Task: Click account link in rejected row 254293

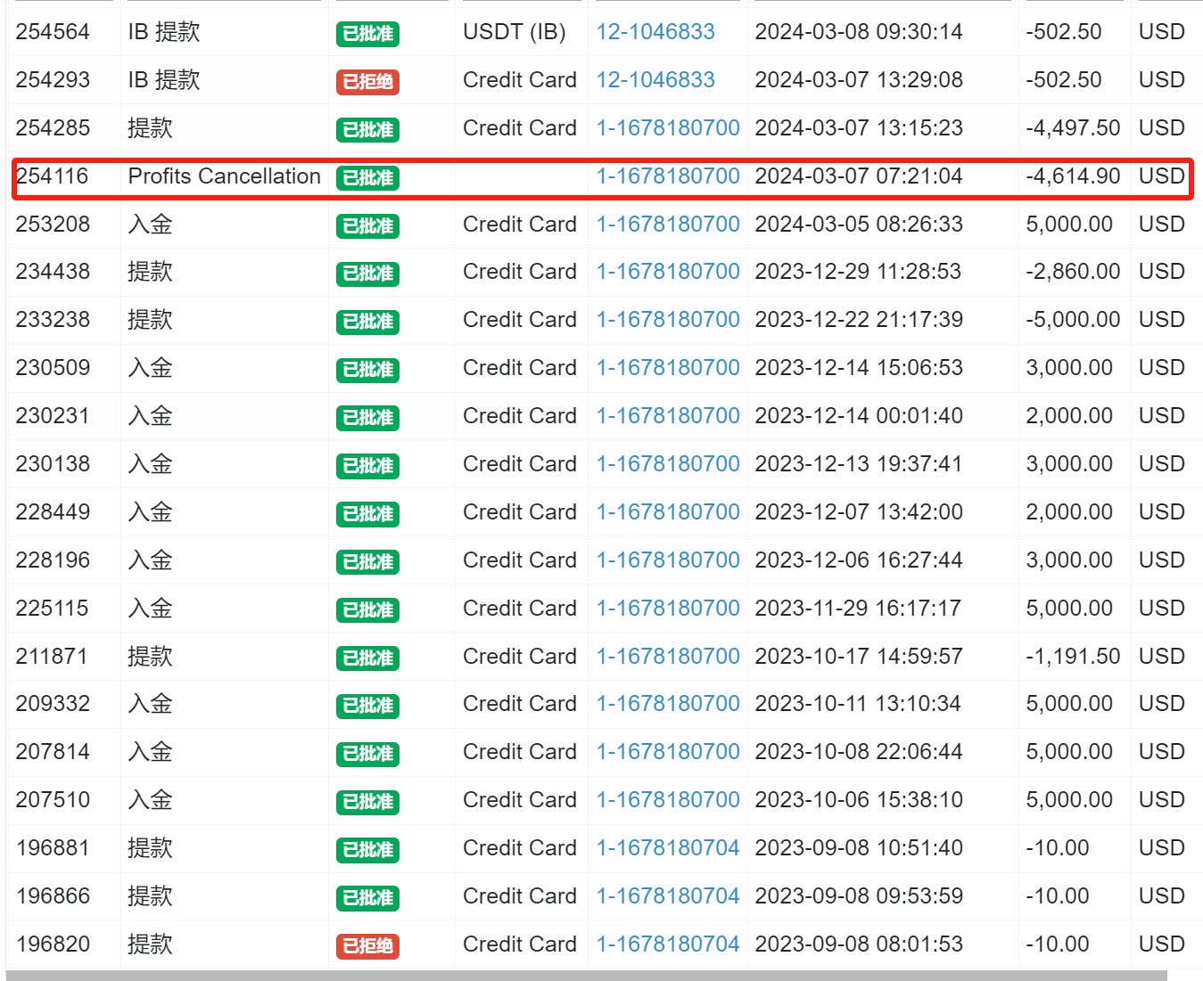Action: click(x=655, y=80)
